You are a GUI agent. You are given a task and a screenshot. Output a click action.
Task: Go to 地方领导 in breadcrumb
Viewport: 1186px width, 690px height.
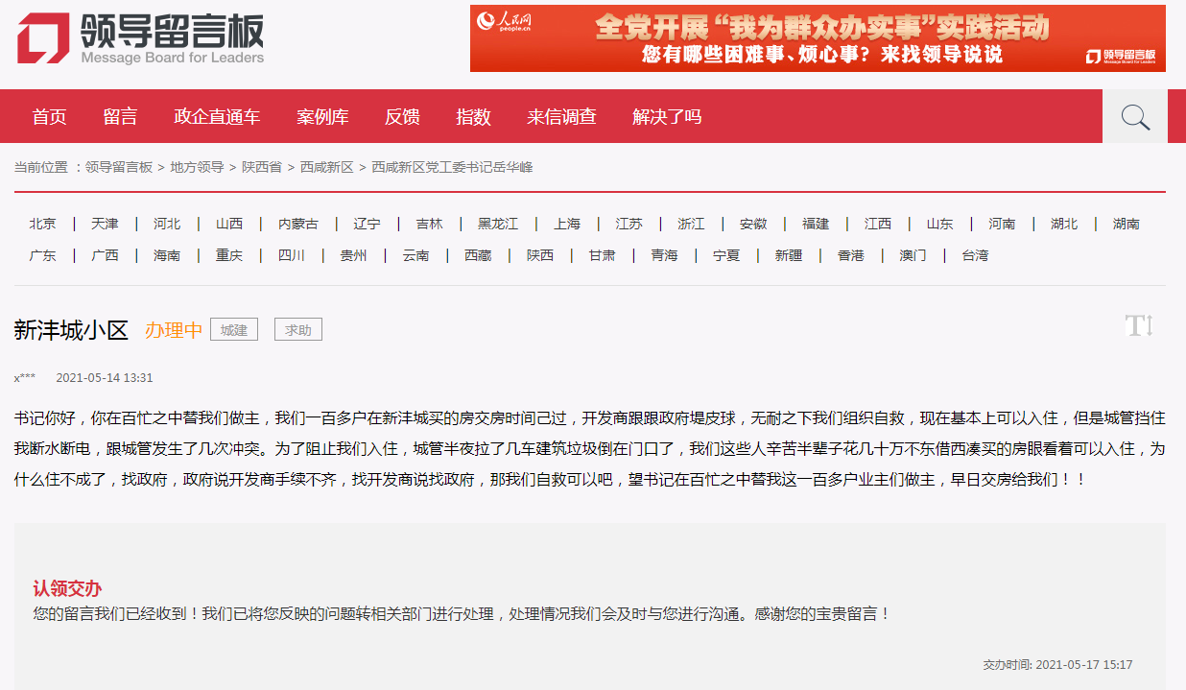pos(197,167)
